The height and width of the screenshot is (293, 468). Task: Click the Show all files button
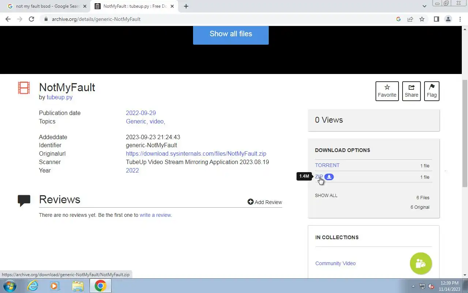[x=231, y=34]
